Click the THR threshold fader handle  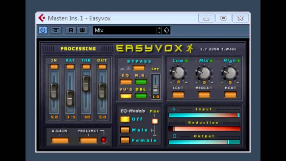coord(86,84)
